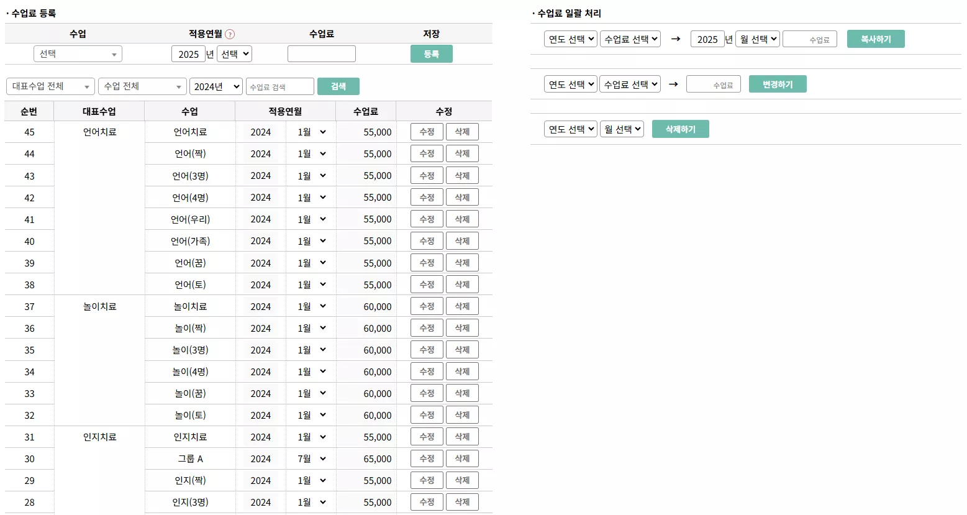Click the 수업료 fee input in the registration form
Image resolution: width=967 pixels, height=515 pixels.
(x=321, y=53)
